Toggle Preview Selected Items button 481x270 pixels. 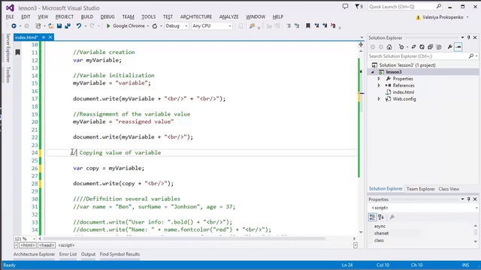458,46
